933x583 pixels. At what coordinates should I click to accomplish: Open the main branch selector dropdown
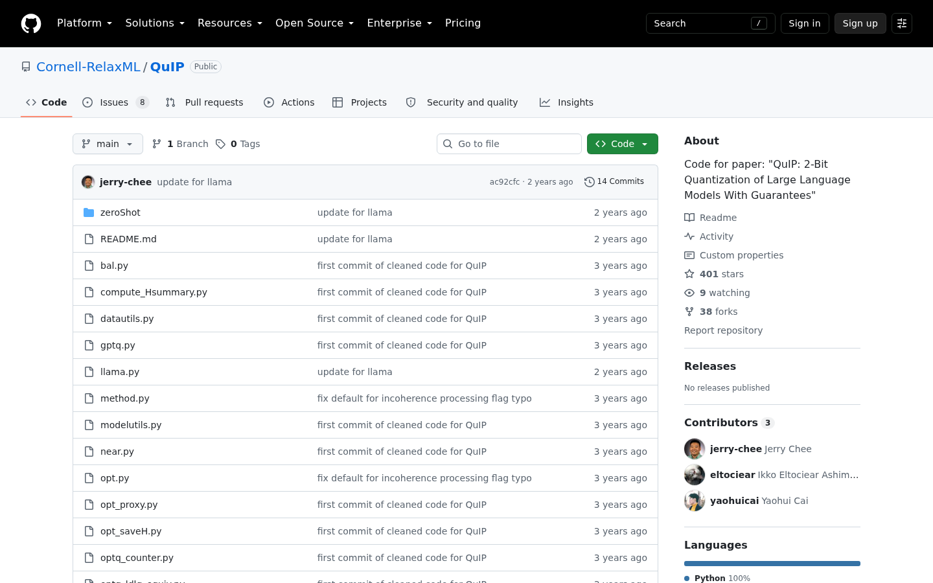click(x=108, y=144)
